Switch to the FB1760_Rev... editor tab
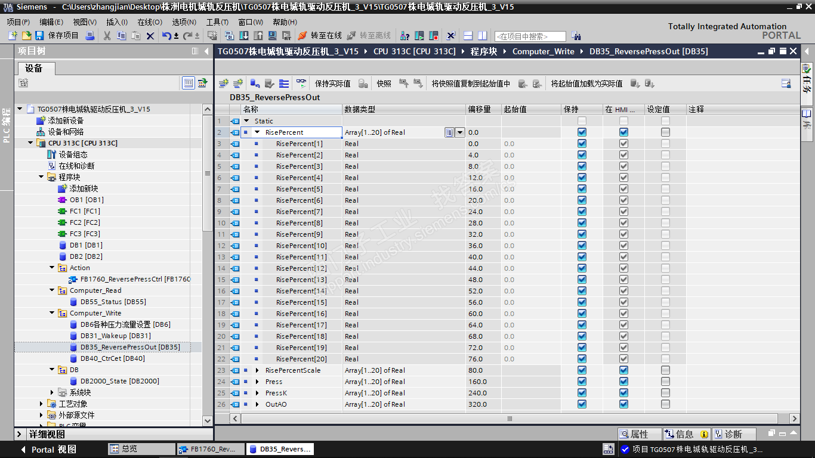The height and width of the screenshot is (458, 815). 210,449
